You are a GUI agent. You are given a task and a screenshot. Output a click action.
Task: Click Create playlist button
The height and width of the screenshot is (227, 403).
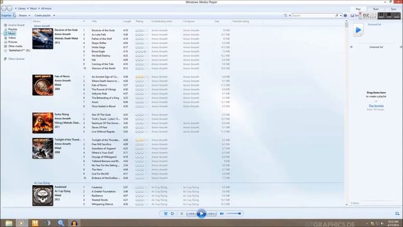coord(42,15)
